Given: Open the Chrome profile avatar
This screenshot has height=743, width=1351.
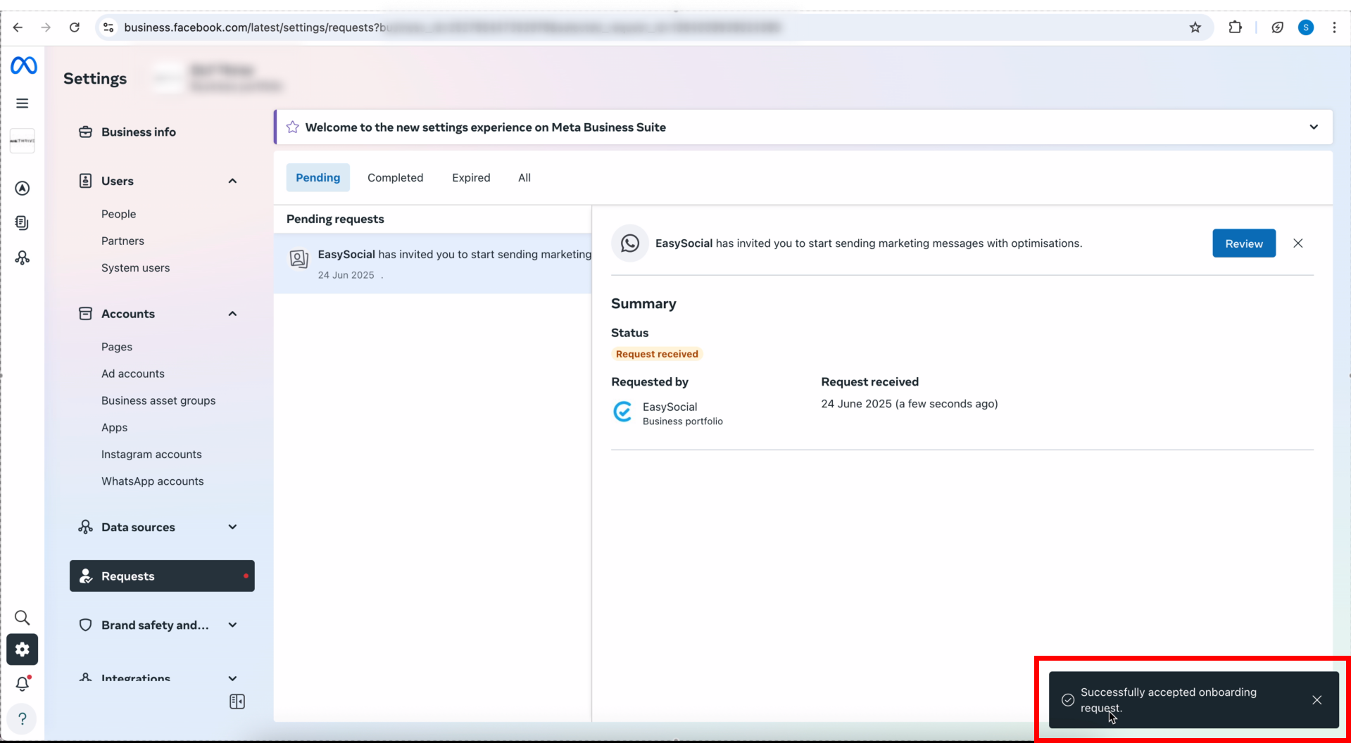Looking at the screenshot, I should 1306,27.
